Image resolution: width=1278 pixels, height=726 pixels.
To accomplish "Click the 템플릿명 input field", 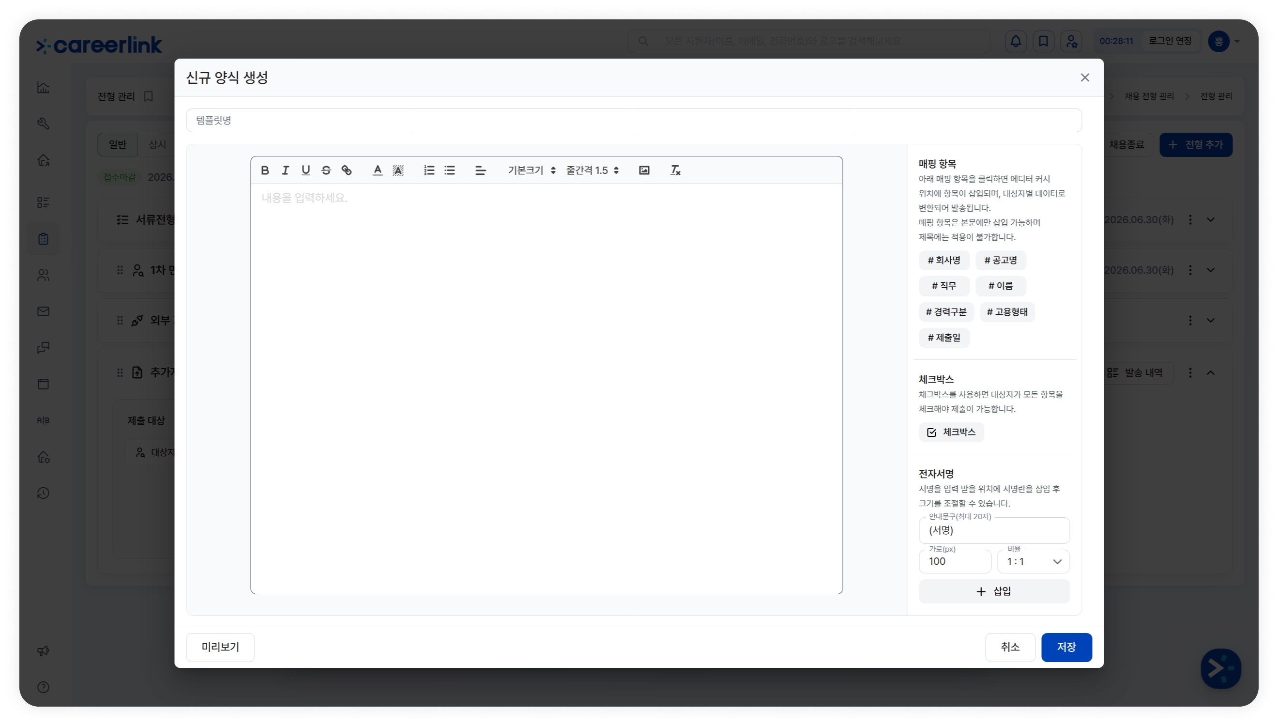I will click(634, 120).
